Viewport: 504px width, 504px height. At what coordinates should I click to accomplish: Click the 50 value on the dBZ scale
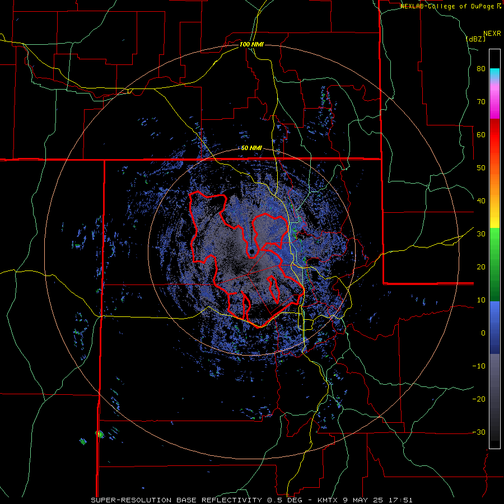481,168
